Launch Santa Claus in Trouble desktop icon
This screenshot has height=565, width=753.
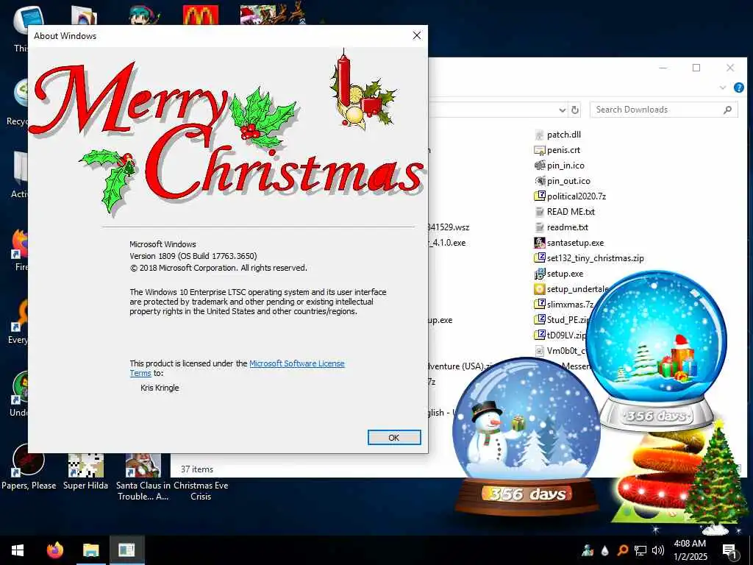pyautogui.click(x=143, y=477)
